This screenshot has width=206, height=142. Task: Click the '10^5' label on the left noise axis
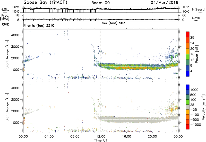(16, 7)
